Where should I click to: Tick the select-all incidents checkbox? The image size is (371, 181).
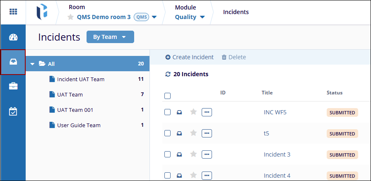point(168,96)
